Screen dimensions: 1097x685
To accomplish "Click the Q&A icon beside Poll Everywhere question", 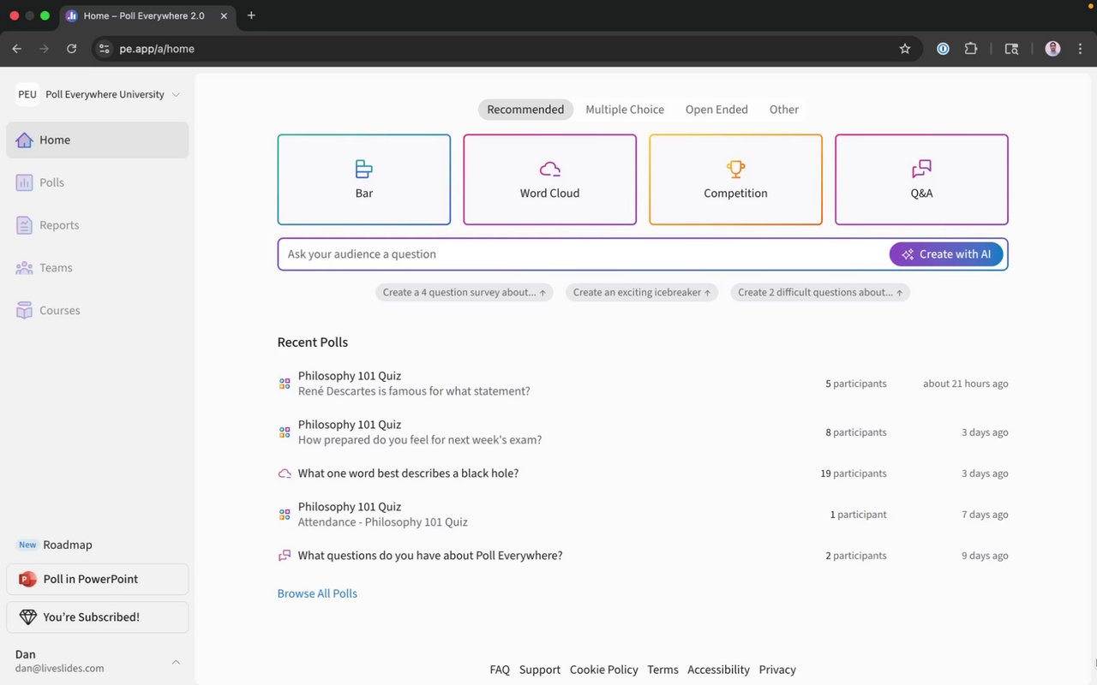I will pyautogui.click(x=285, y=556).
